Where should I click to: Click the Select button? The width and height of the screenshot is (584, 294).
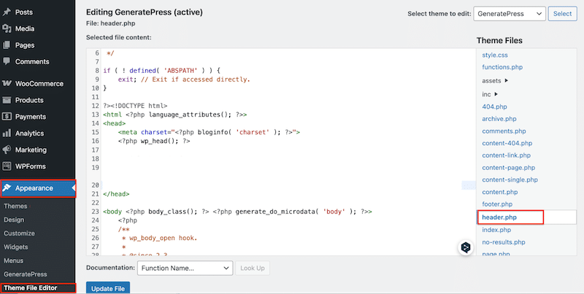[x=562, y=14]
